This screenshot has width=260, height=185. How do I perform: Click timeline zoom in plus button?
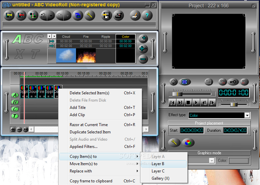[x=13, y=129]
